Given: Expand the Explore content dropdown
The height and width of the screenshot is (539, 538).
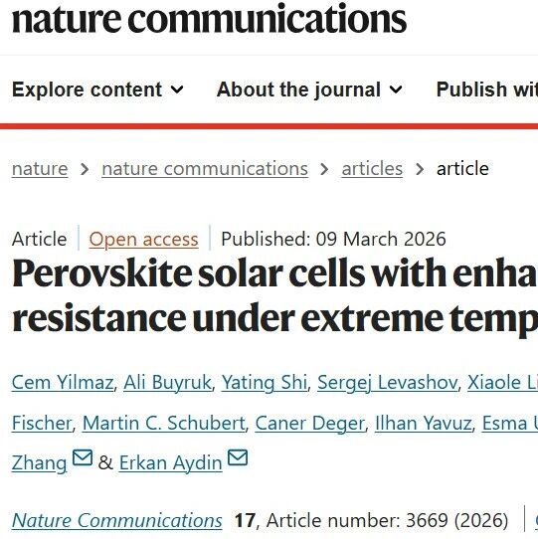Looking at the screenshot, I should click(x=97, y=90).
